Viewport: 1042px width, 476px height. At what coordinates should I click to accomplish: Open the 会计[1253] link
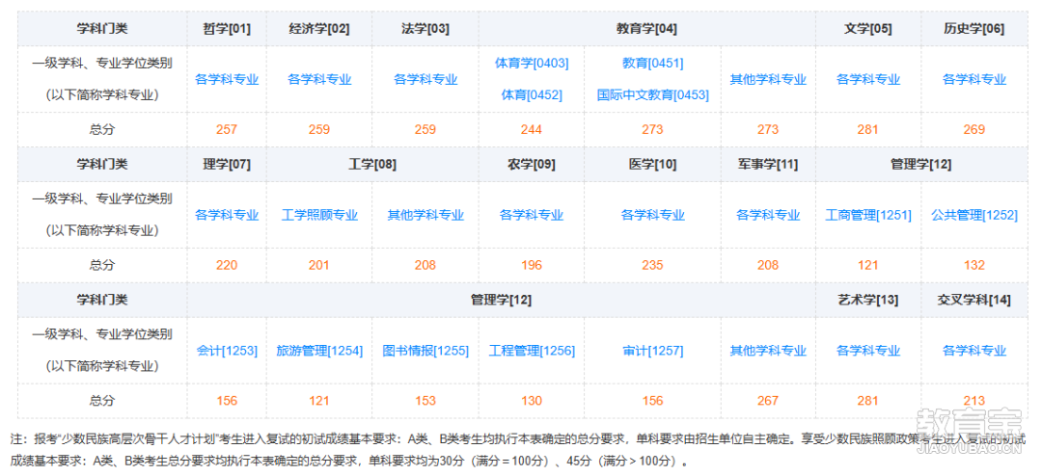[227, 351]
